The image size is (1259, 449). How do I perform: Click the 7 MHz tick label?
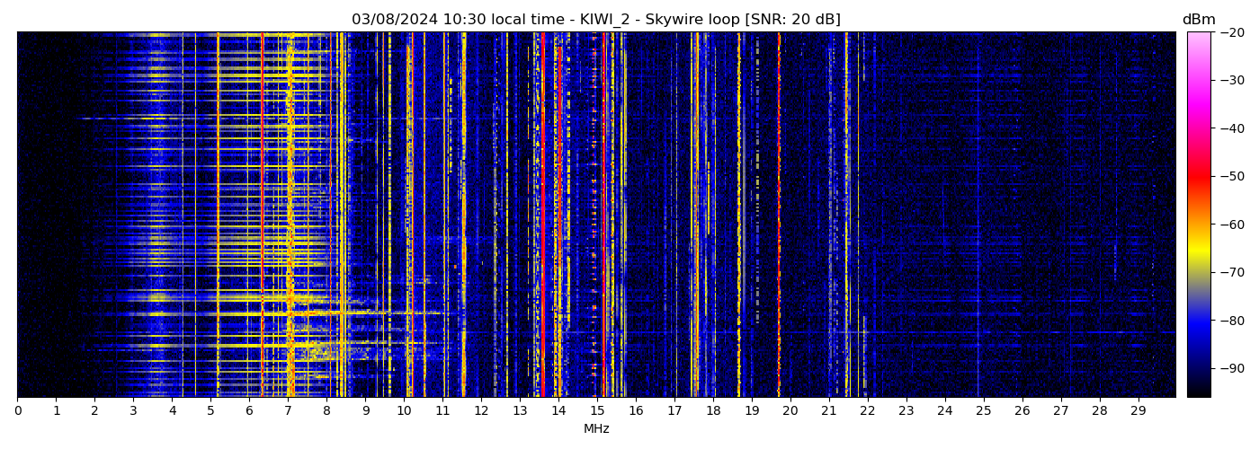pos(288,411)
